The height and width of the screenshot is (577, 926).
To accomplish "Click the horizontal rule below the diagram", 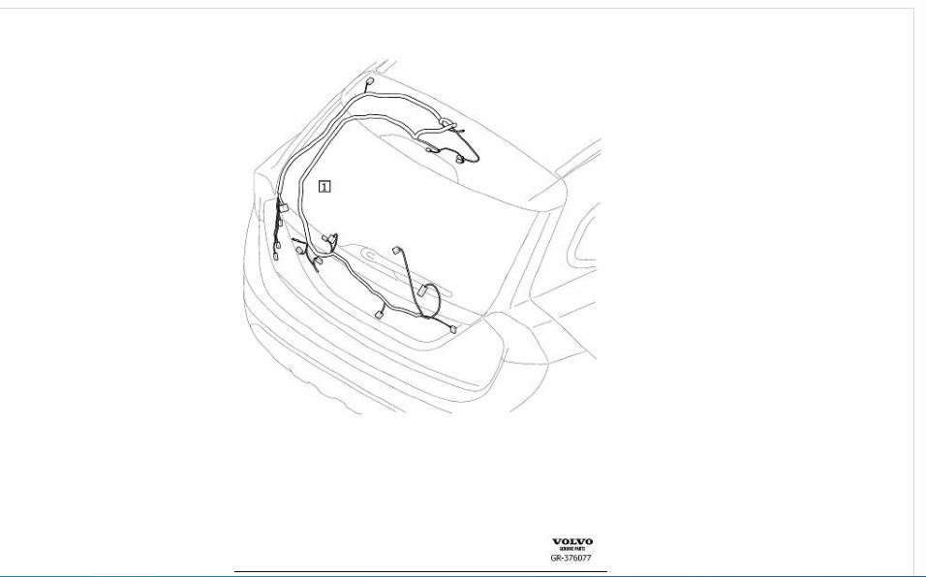I will point(419,571).
